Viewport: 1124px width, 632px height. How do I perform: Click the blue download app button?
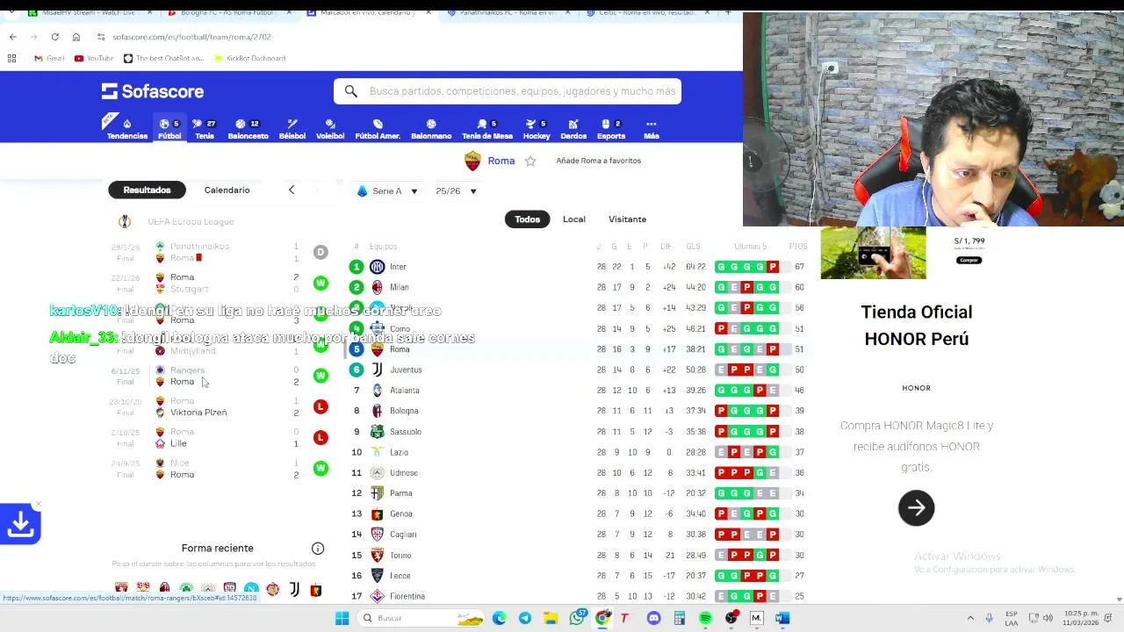coord(20,525)
